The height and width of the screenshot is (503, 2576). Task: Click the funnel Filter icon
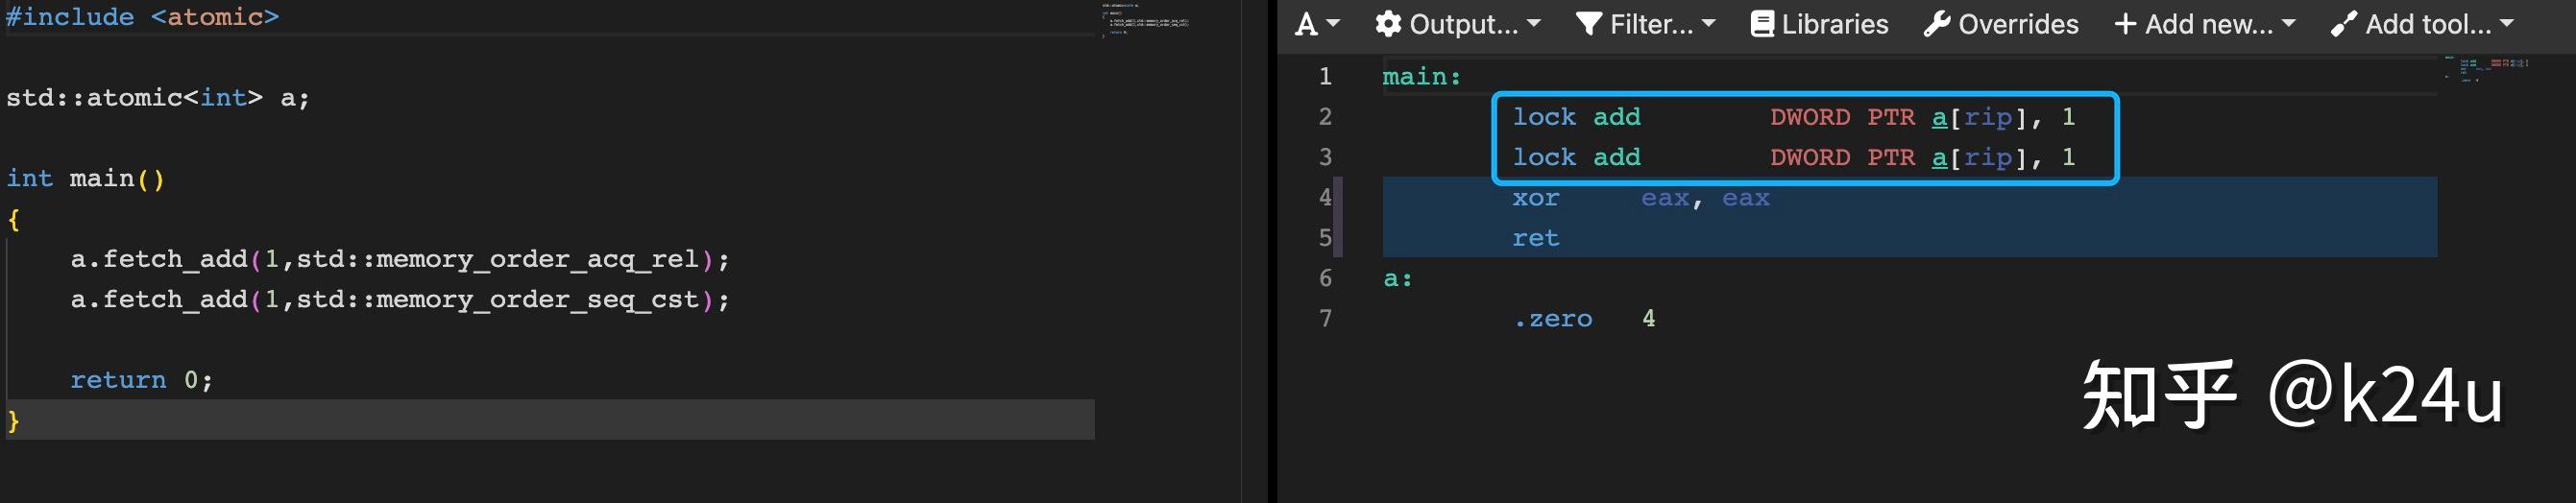point(1589,24)
